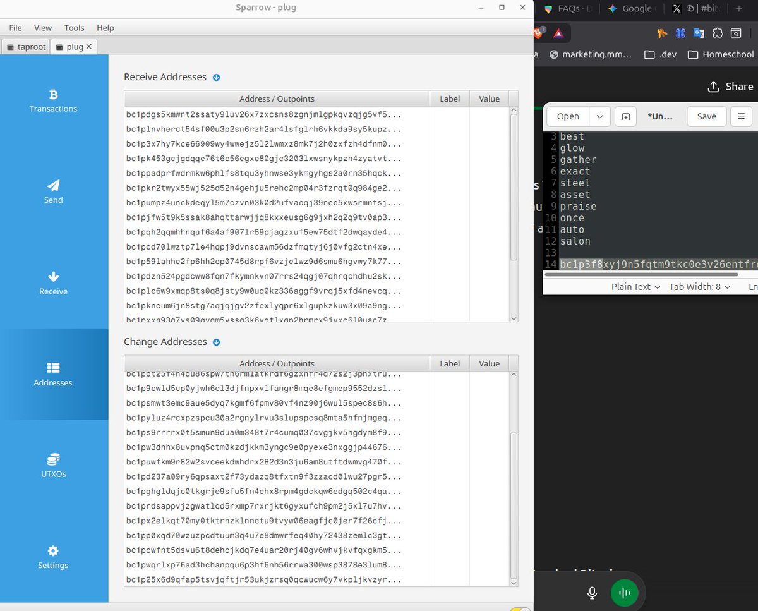The image size is (758, 611).
Task: Open the File menu in Sparrow
Action: click(15, 28)
